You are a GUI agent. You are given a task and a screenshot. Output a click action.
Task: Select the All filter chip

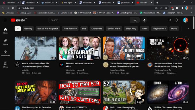[x=18, y=29]
